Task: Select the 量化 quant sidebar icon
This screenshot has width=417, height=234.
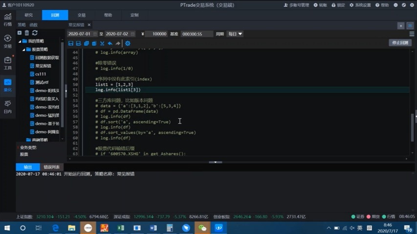Action: coord(7,85)
